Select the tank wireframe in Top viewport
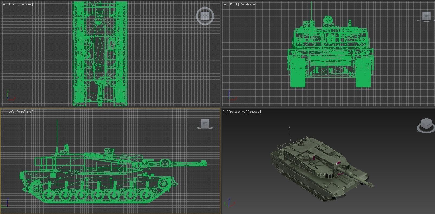This screenshot has width=435, height=214. (100, 54)
